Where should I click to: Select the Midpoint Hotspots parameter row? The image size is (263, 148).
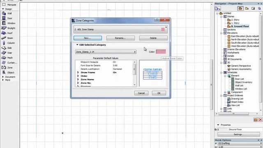coord(104,62)
